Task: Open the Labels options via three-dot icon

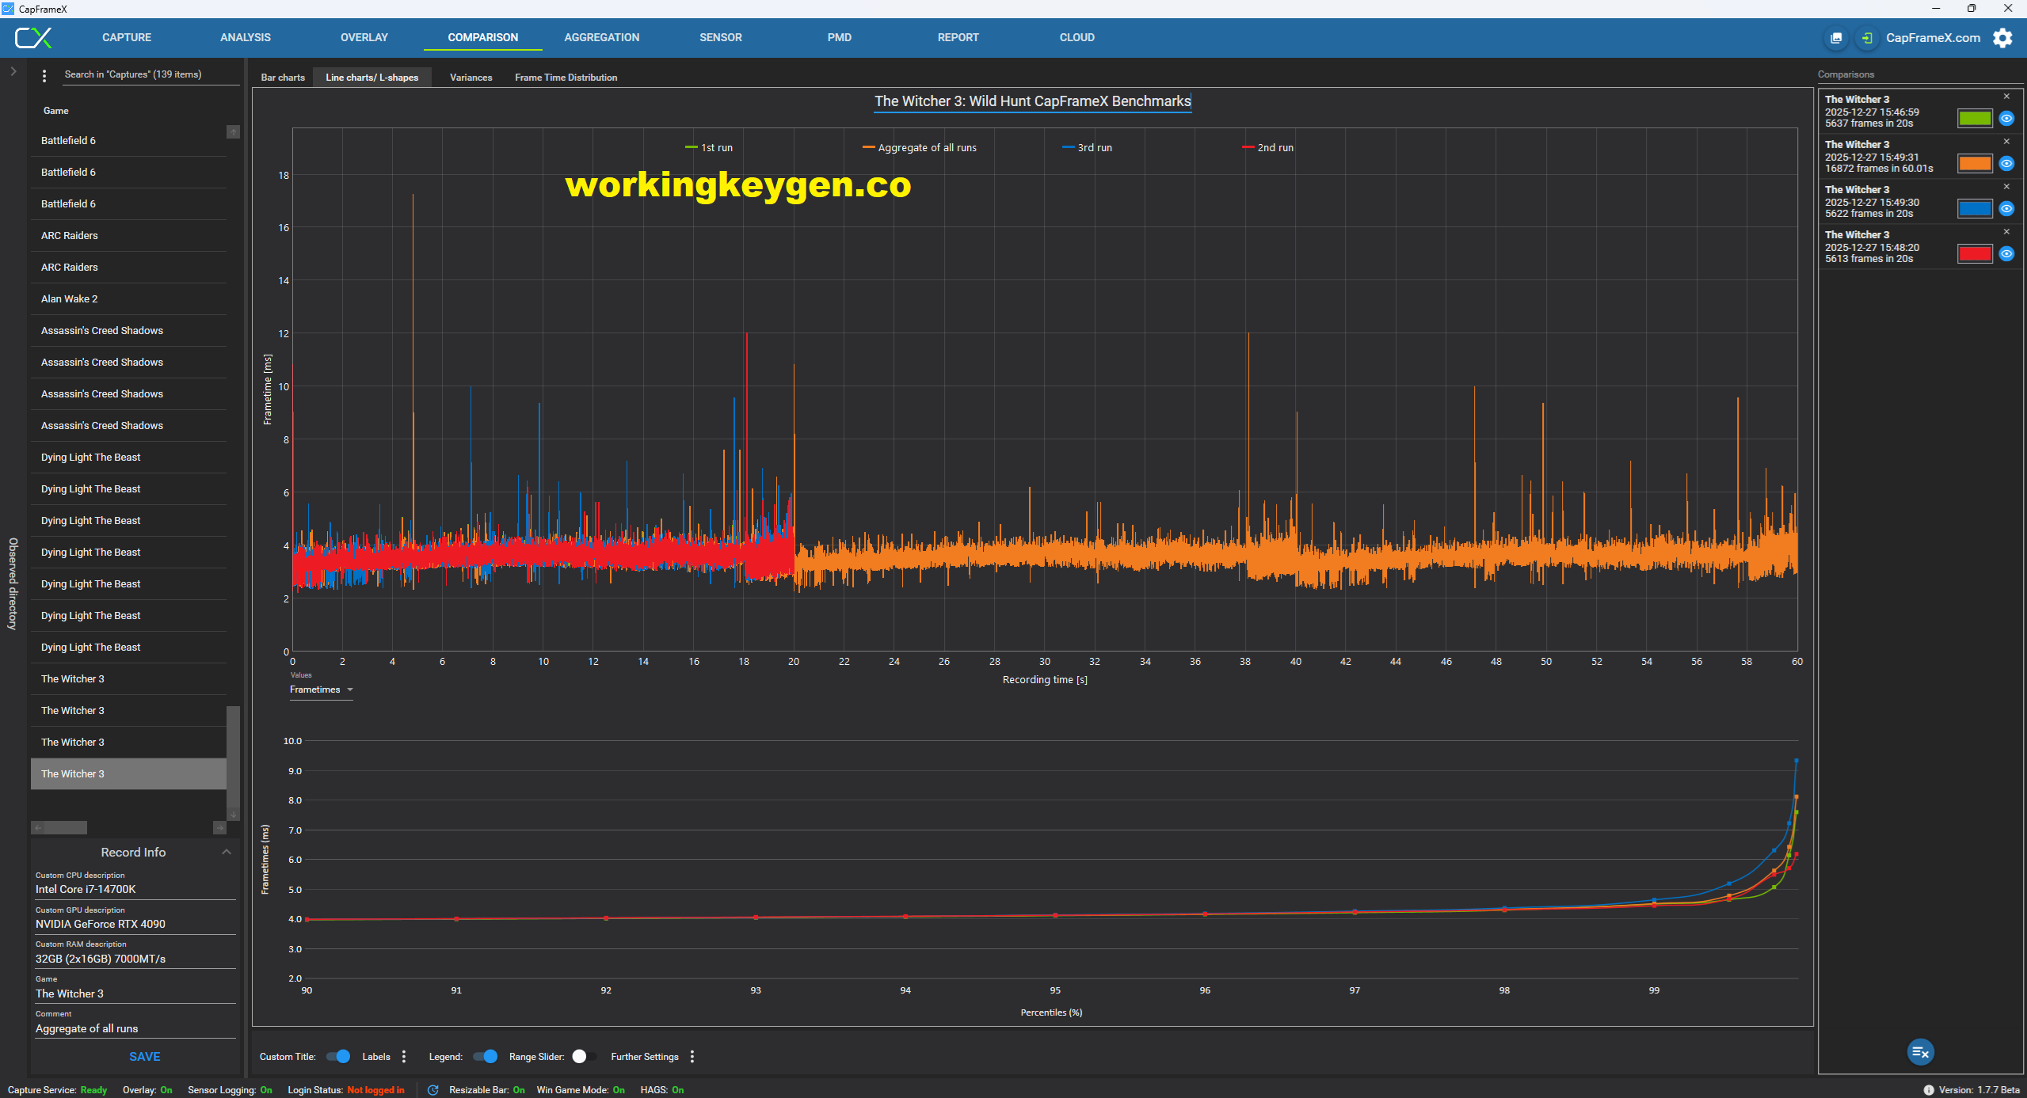Action: click(x=404, y=1056)
